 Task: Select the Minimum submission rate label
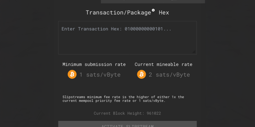click(x=94, y=64)
